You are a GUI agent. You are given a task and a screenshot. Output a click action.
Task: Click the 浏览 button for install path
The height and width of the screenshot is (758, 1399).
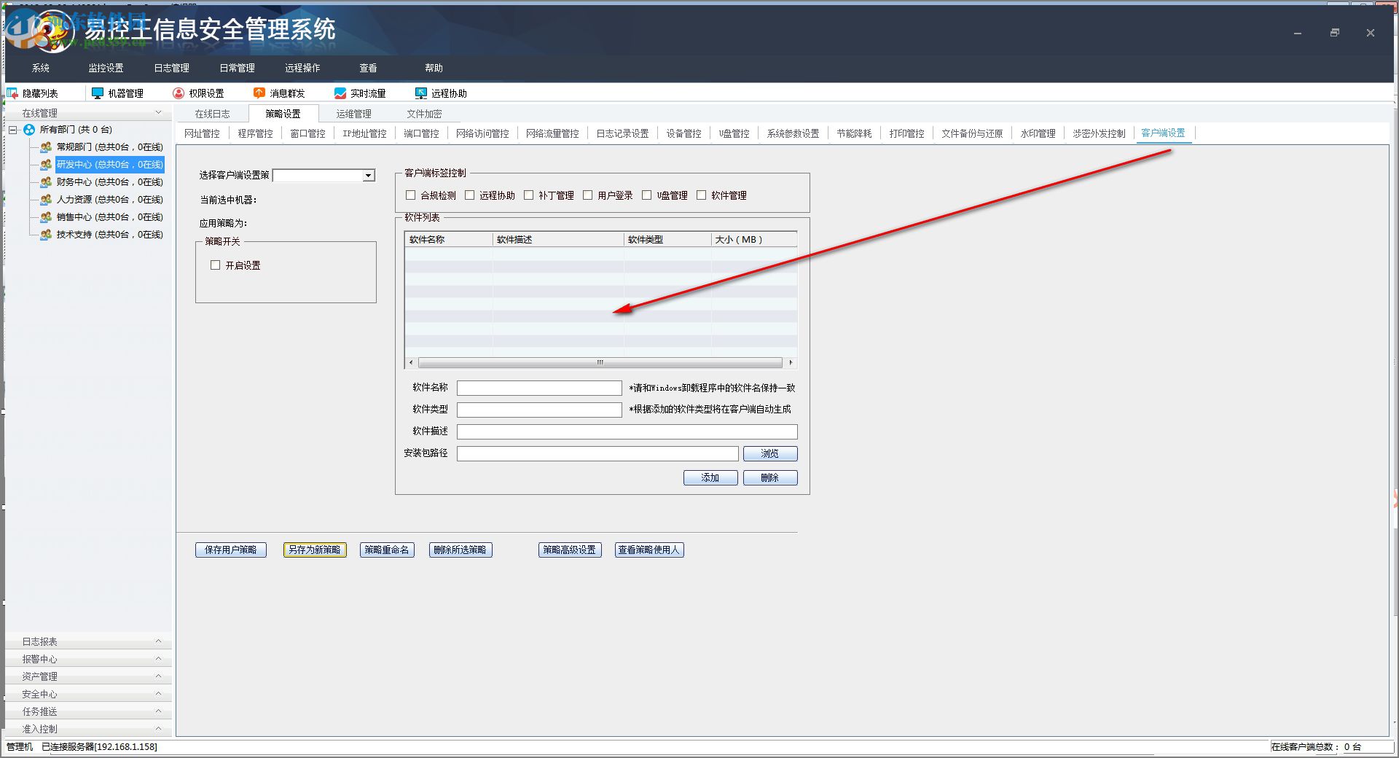coord(770,453)
